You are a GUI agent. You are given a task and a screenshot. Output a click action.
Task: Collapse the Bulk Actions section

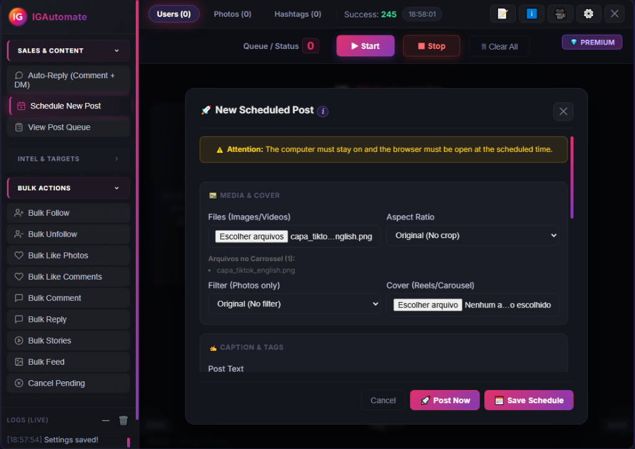click(x=68, y=188)
